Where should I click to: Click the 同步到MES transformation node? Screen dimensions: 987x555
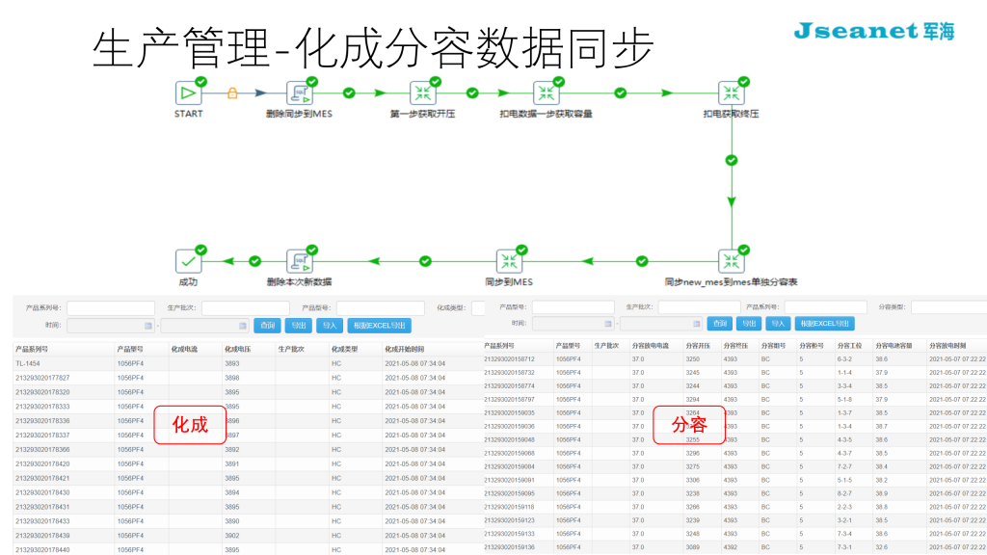(x=509, y=261)
